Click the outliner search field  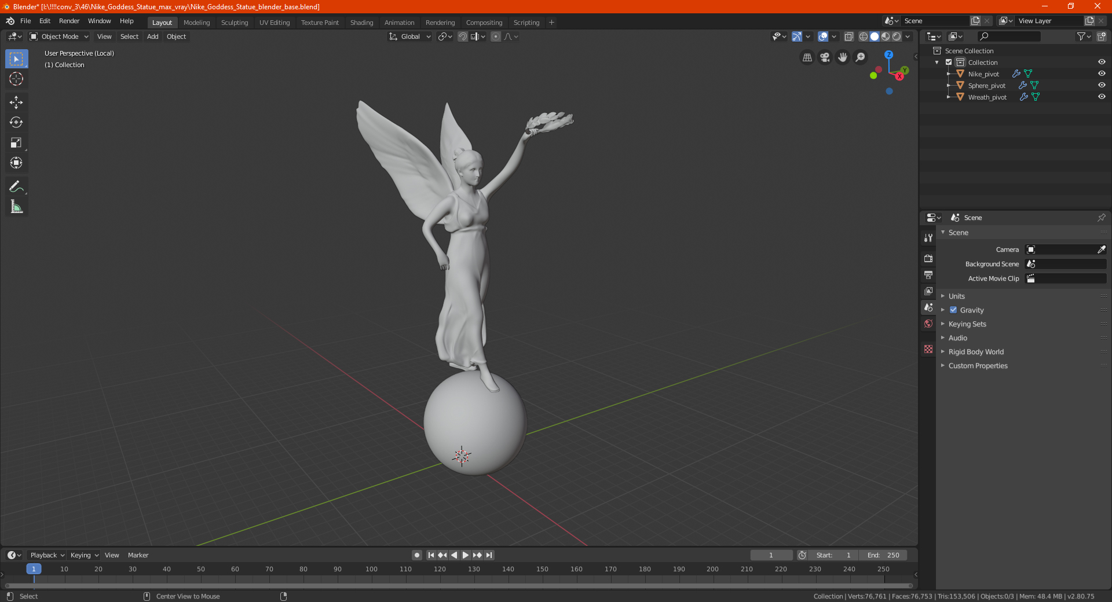1008,36
